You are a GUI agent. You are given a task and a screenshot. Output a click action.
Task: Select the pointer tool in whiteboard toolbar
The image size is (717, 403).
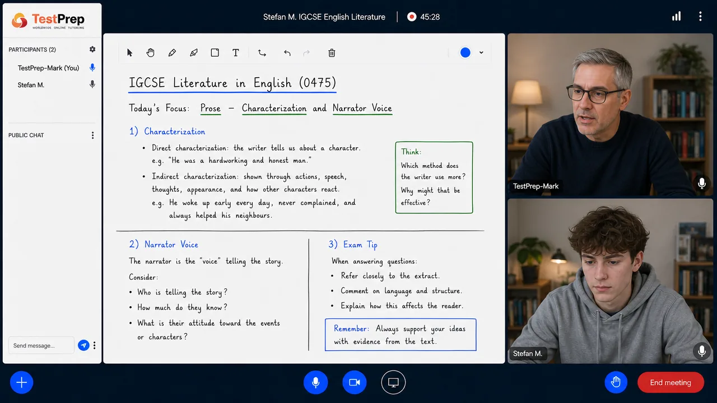(129, 53)
